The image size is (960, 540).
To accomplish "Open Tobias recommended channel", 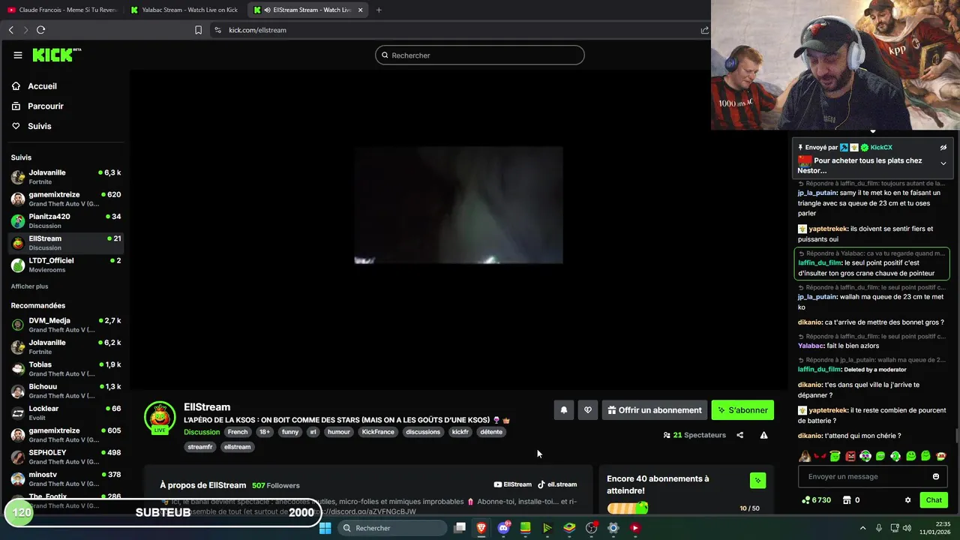I will (66, 369).
